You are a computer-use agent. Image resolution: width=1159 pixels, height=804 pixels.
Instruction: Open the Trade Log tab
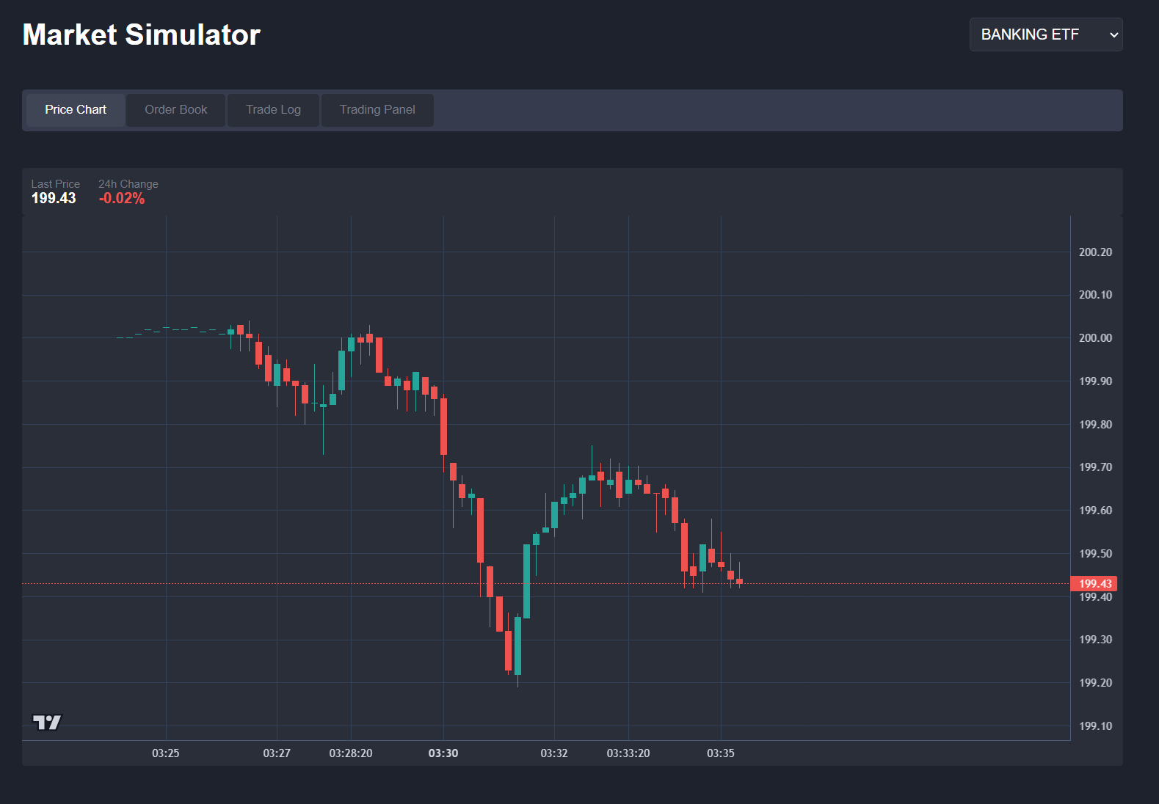(x=273, y=110)
